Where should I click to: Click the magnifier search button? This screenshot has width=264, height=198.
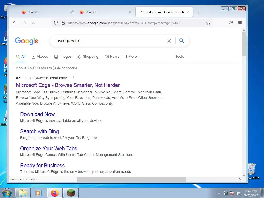(181, 40)
